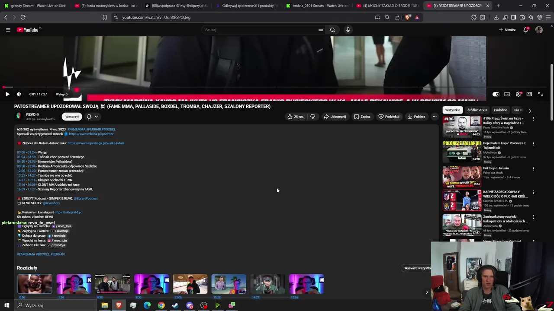554x311 pixels.
Task: Dislike the video
Action: (x=312, y=117)
